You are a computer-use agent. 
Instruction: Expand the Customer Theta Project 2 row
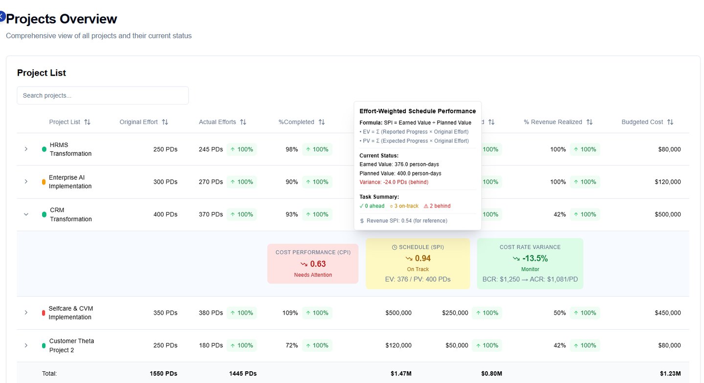click(x=26, y=345)
